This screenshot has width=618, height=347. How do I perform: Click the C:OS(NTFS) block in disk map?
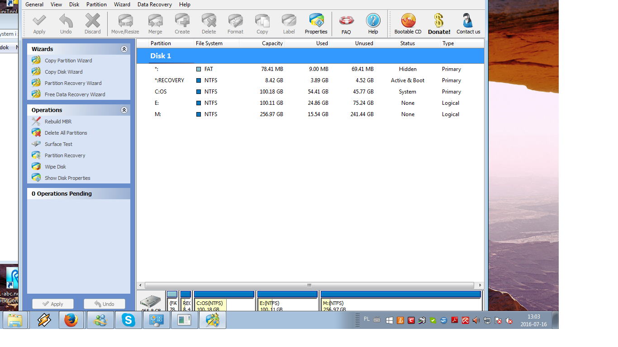(x=224, y=301)
